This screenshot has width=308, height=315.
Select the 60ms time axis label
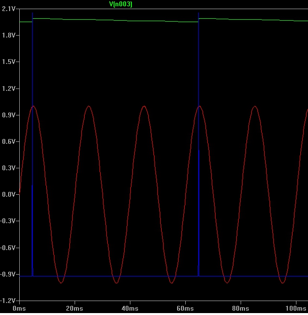(x=185, y=308)
